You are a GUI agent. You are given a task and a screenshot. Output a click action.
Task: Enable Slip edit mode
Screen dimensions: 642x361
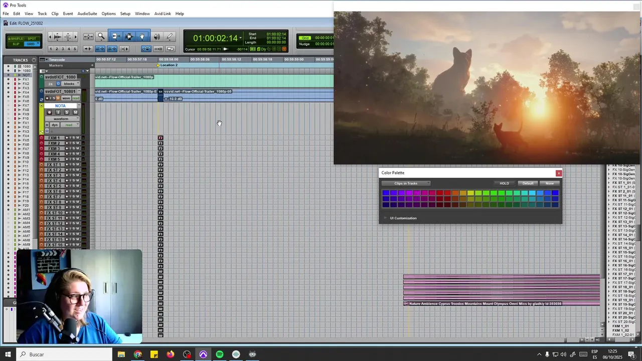point(16,44)
